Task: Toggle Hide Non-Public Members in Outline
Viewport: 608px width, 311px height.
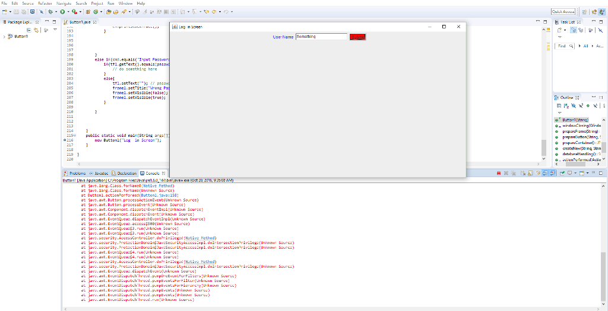Action: tap(588, 105)
